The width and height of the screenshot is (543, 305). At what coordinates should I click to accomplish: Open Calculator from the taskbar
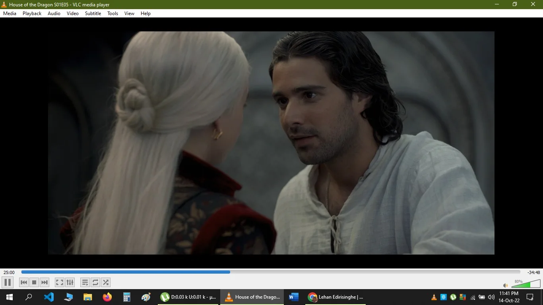[x=127, y=297]
